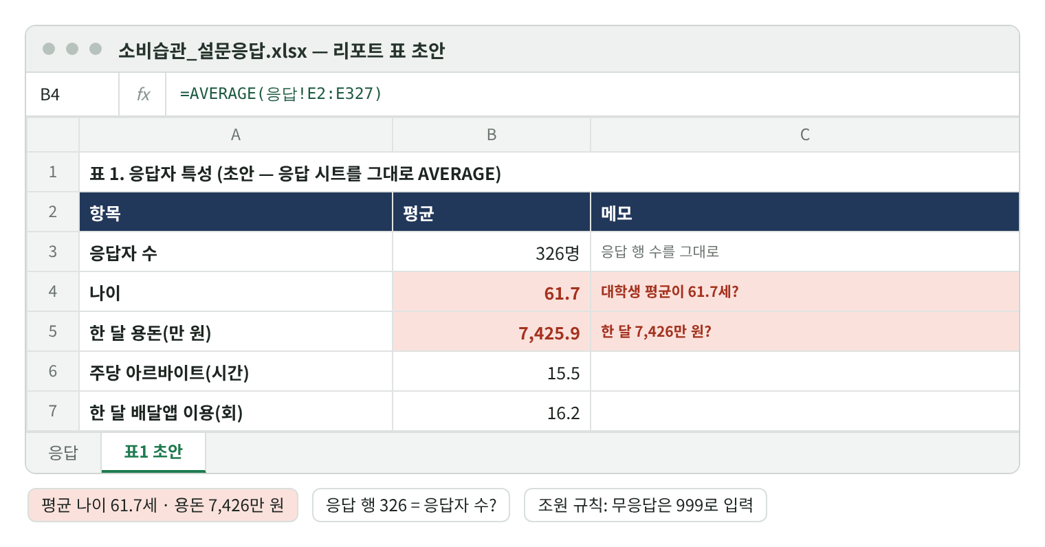
Task: Select column C header
Action: (x=805, y=135)
